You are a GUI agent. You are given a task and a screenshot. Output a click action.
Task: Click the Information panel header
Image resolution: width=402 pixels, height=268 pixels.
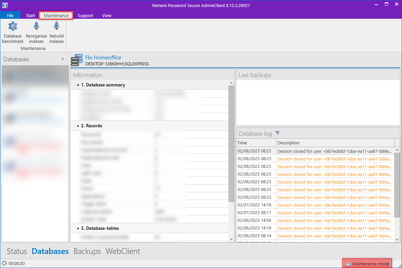point(152,75)
